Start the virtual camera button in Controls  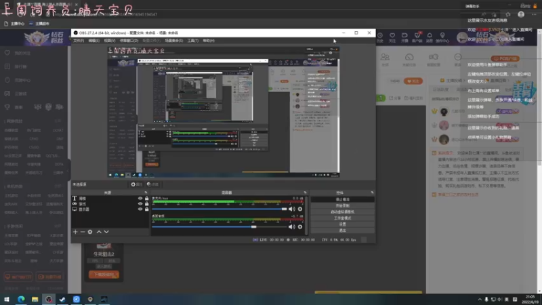[343, 212]
